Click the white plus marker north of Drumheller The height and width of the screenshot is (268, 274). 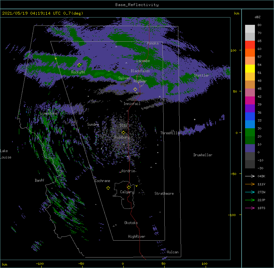pyautogui.click(x=195, y=119)
